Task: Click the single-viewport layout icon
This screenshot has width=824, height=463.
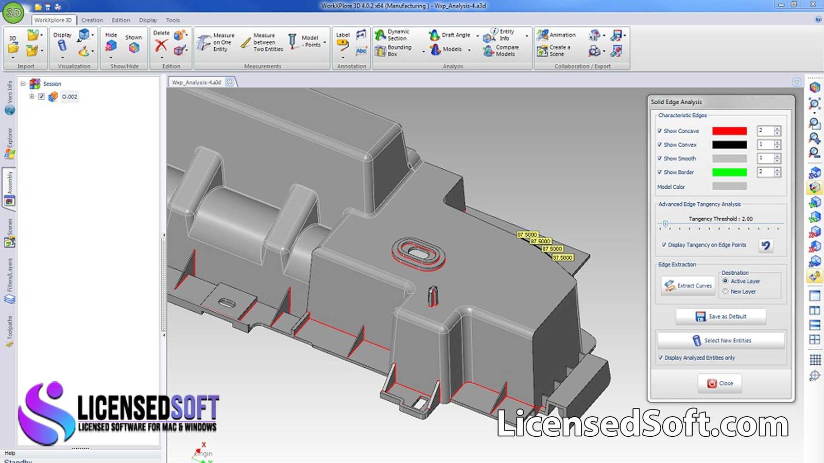Action: pyautogui.click(x=815, y=296)
